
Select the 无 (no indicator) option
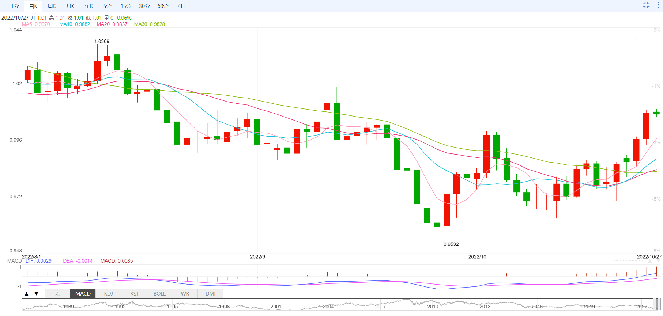(57, 294)
